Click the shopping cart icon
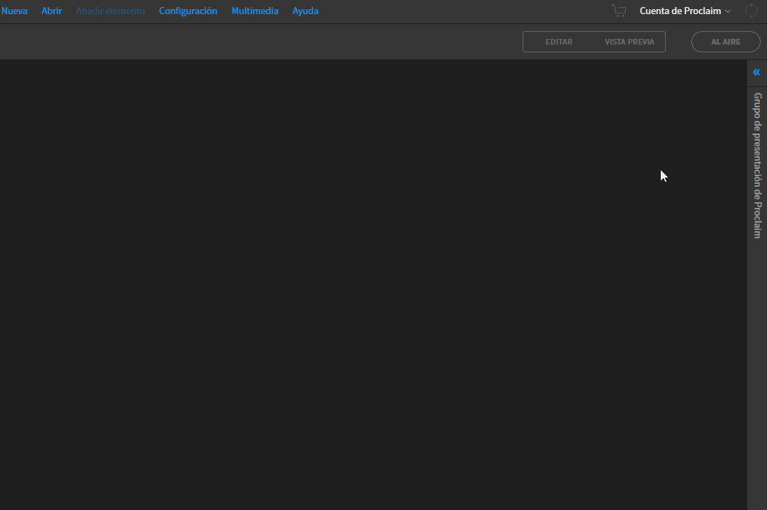 tap(619, 11)
